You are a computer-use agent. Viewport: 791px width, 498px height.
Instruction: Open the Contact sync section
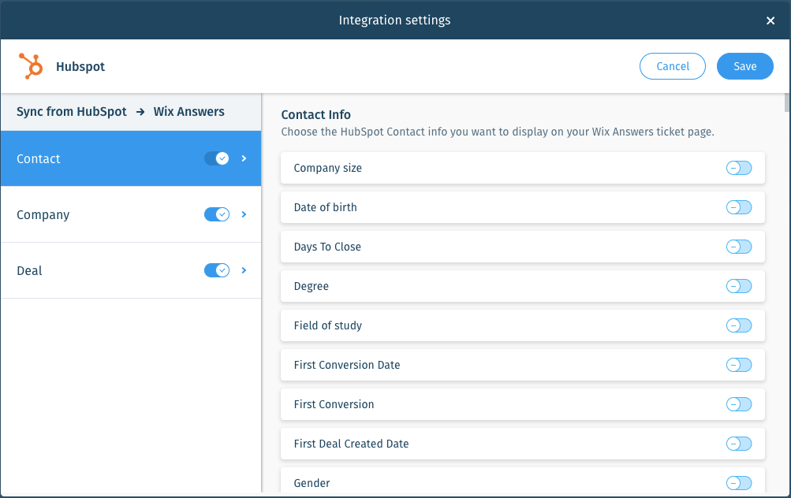pyautogui.click(x=131, y=158)
